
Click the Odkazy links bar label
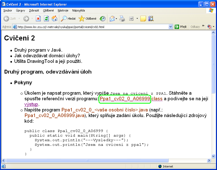tap(195, 27)
